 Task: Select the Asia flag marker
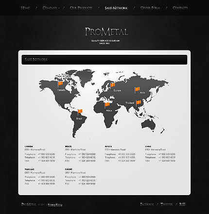137,90
